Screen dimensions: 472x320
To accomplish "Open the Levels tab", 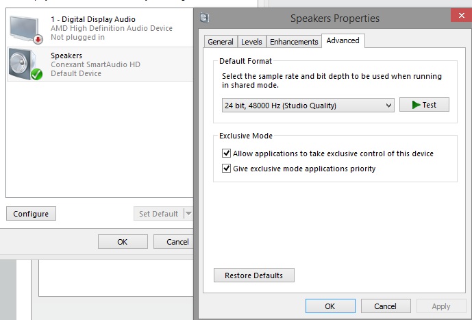I will 251,42.
